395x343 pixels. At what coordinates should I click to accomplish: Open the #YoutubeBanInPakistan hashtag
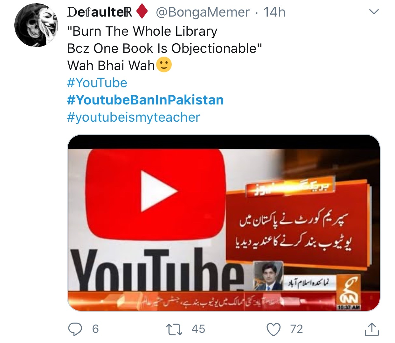pos(145,100)
